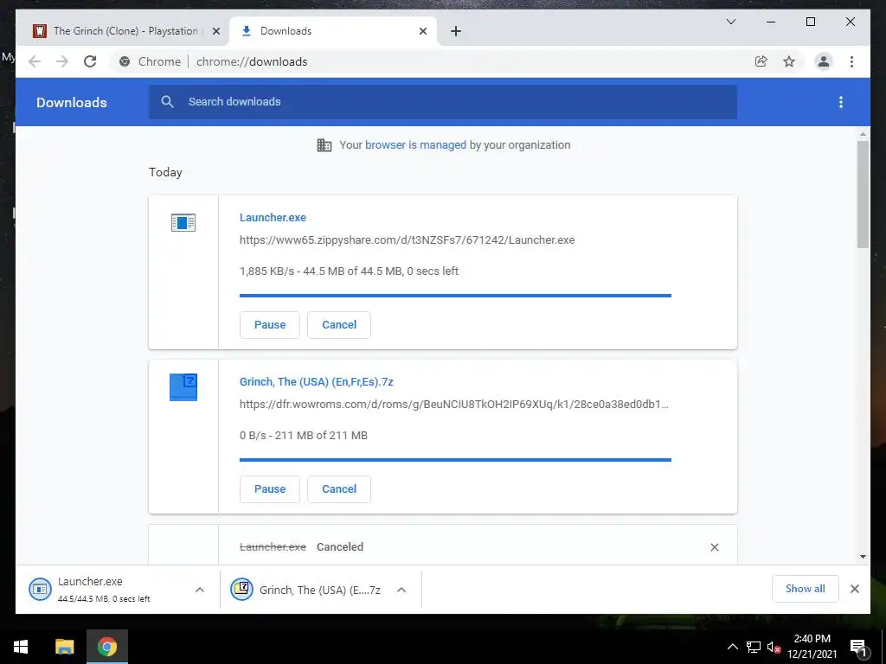Click the '1,885 KB/s - 44.5 MB' status text
Viewport: 886px width, 664px height.
(350, 271)
